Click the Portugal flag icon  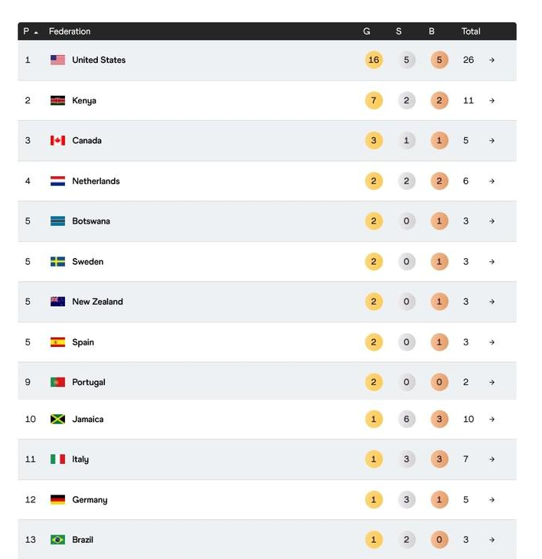[57, 382]
